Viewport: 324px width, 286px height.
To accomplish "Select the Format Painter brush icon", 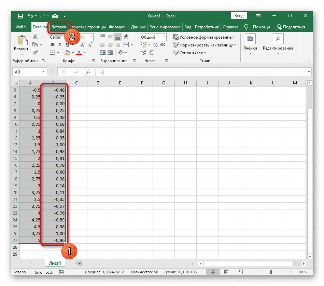I will (35, 52).
